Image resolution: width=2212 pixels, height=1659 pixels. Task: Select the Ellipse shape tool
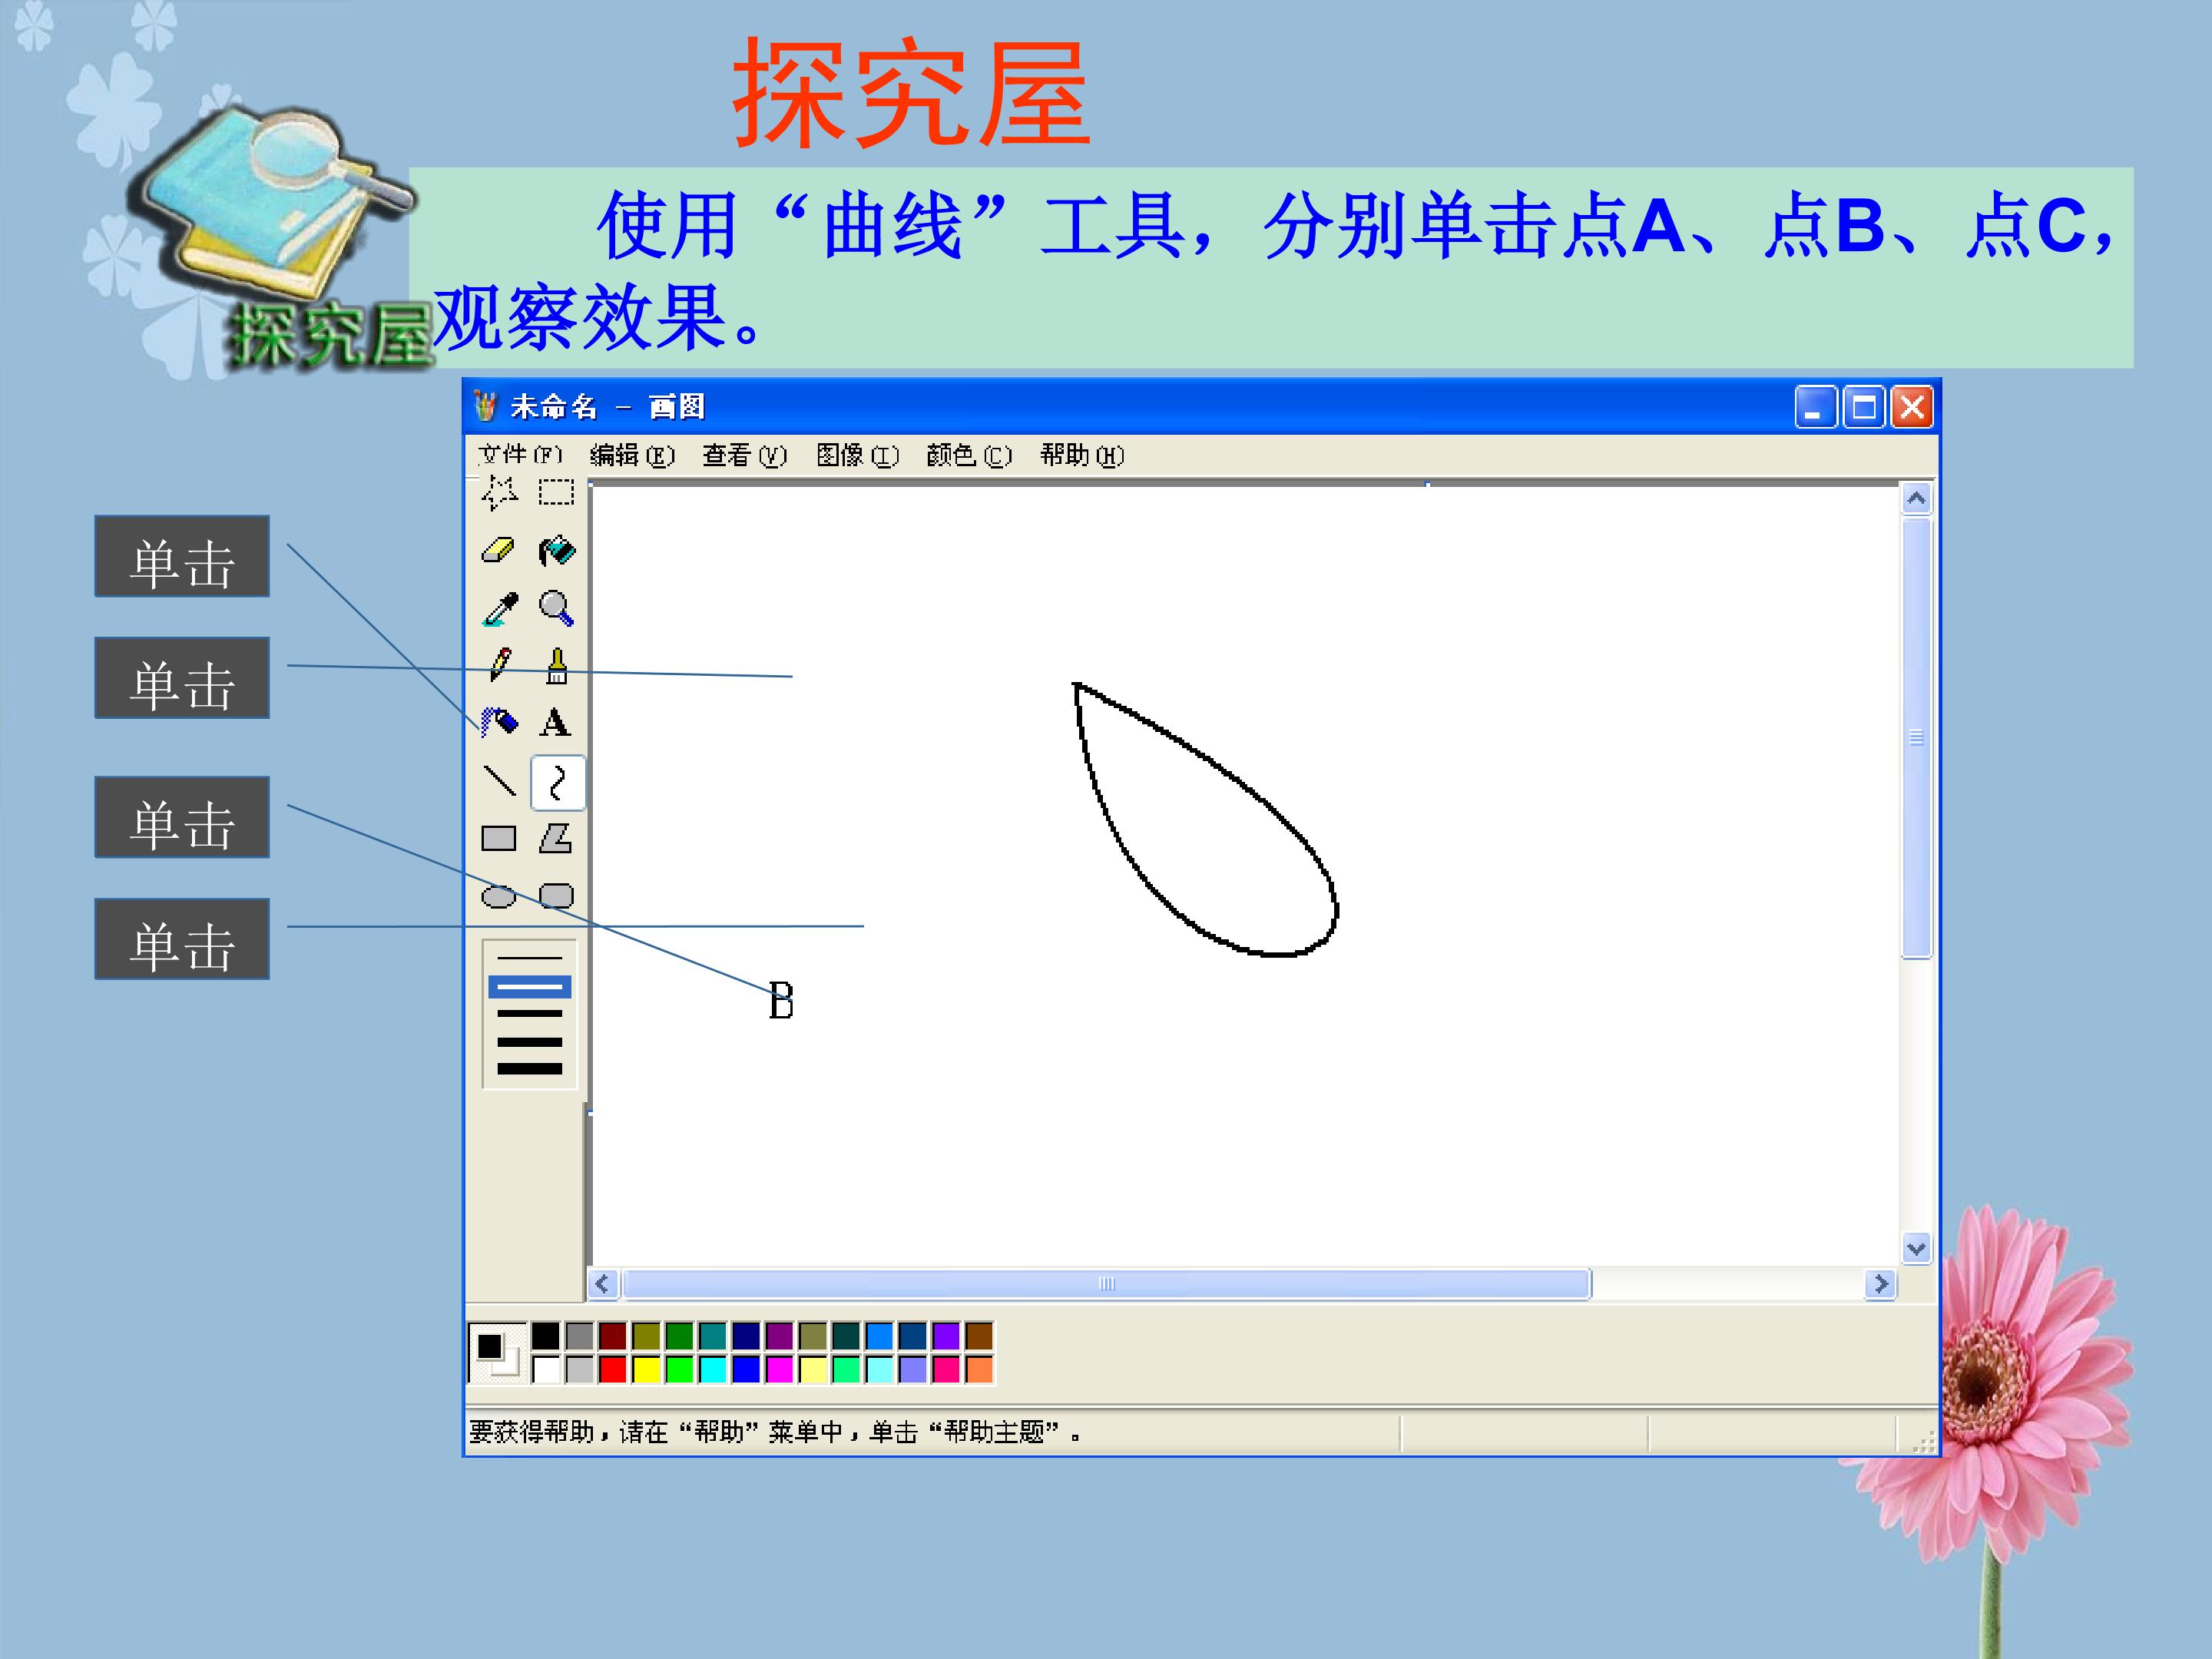point(499,896)
